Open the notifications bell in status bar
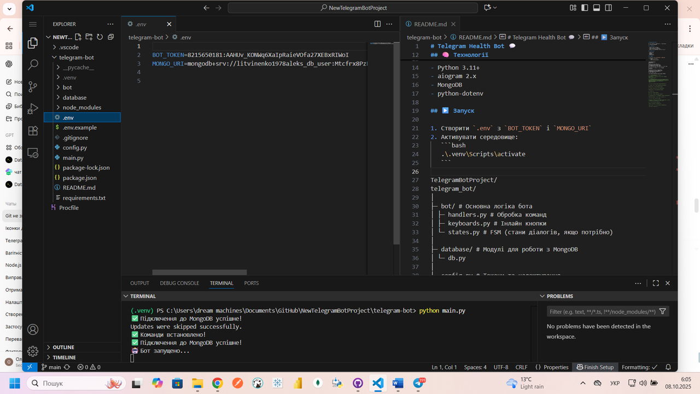Screen dimensions: 700x394 tap(668, 367)
